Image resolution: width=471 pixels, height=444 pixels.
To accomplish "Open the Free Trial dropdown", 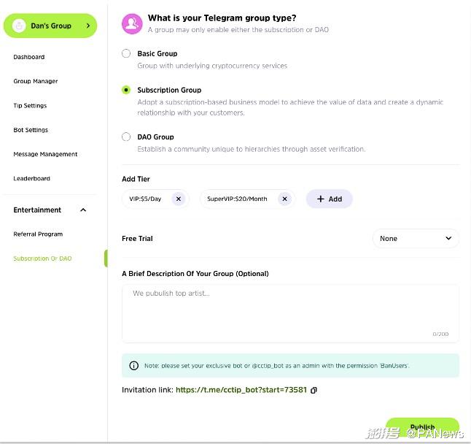I will click(416, 238).
